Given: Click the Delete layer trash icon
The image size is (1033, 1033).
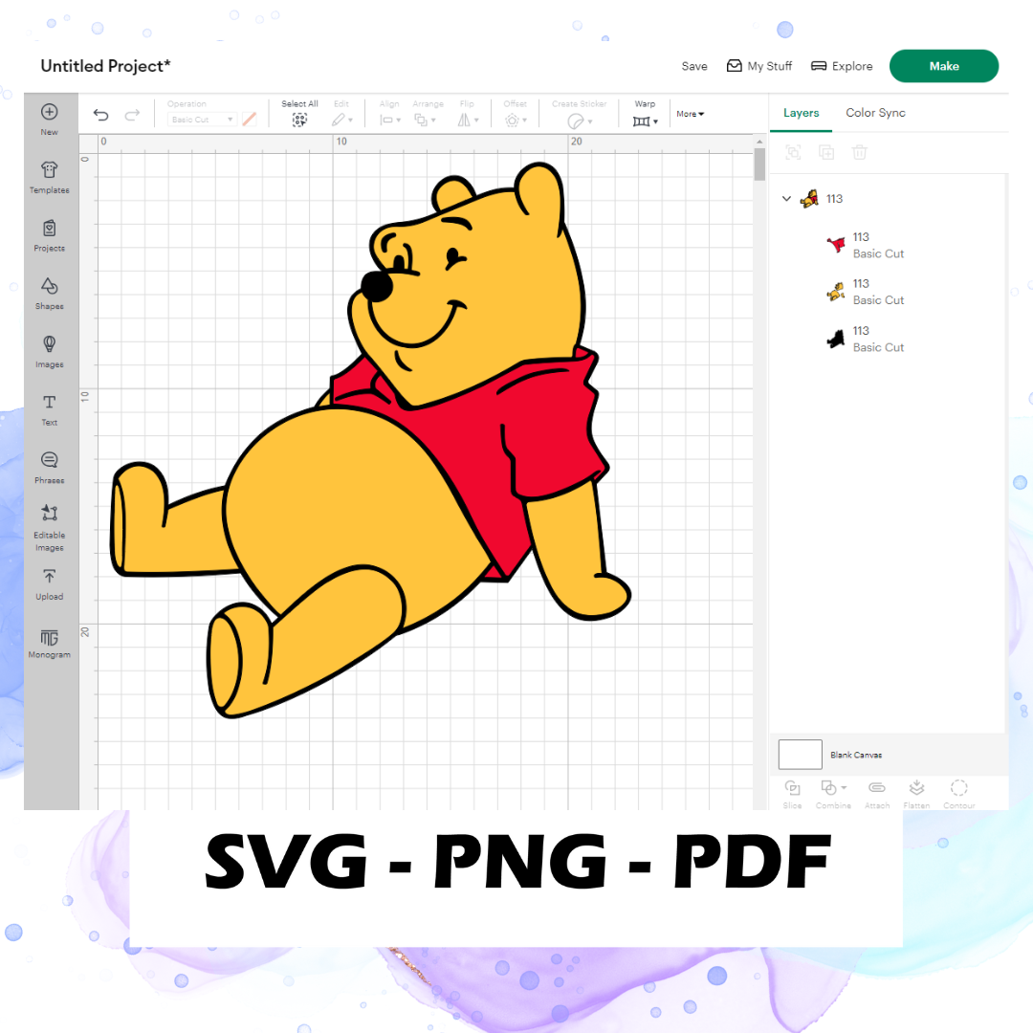Looking at the screenshot, I should pyautogui.click(x=859, y=153).
